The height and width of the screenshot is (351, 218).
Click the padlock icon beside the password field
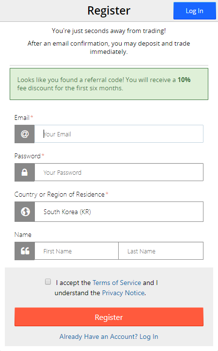pyautogui.click(x=25, y=172)
